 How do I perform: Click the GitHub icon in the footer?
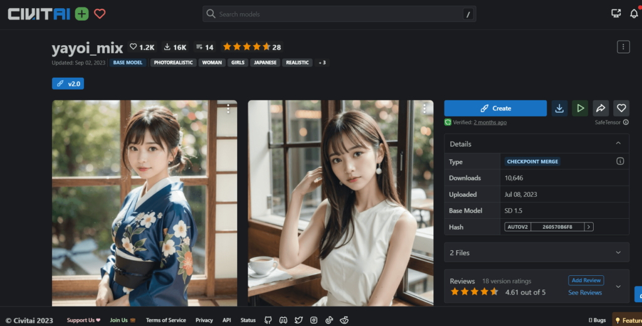[268, 320]
